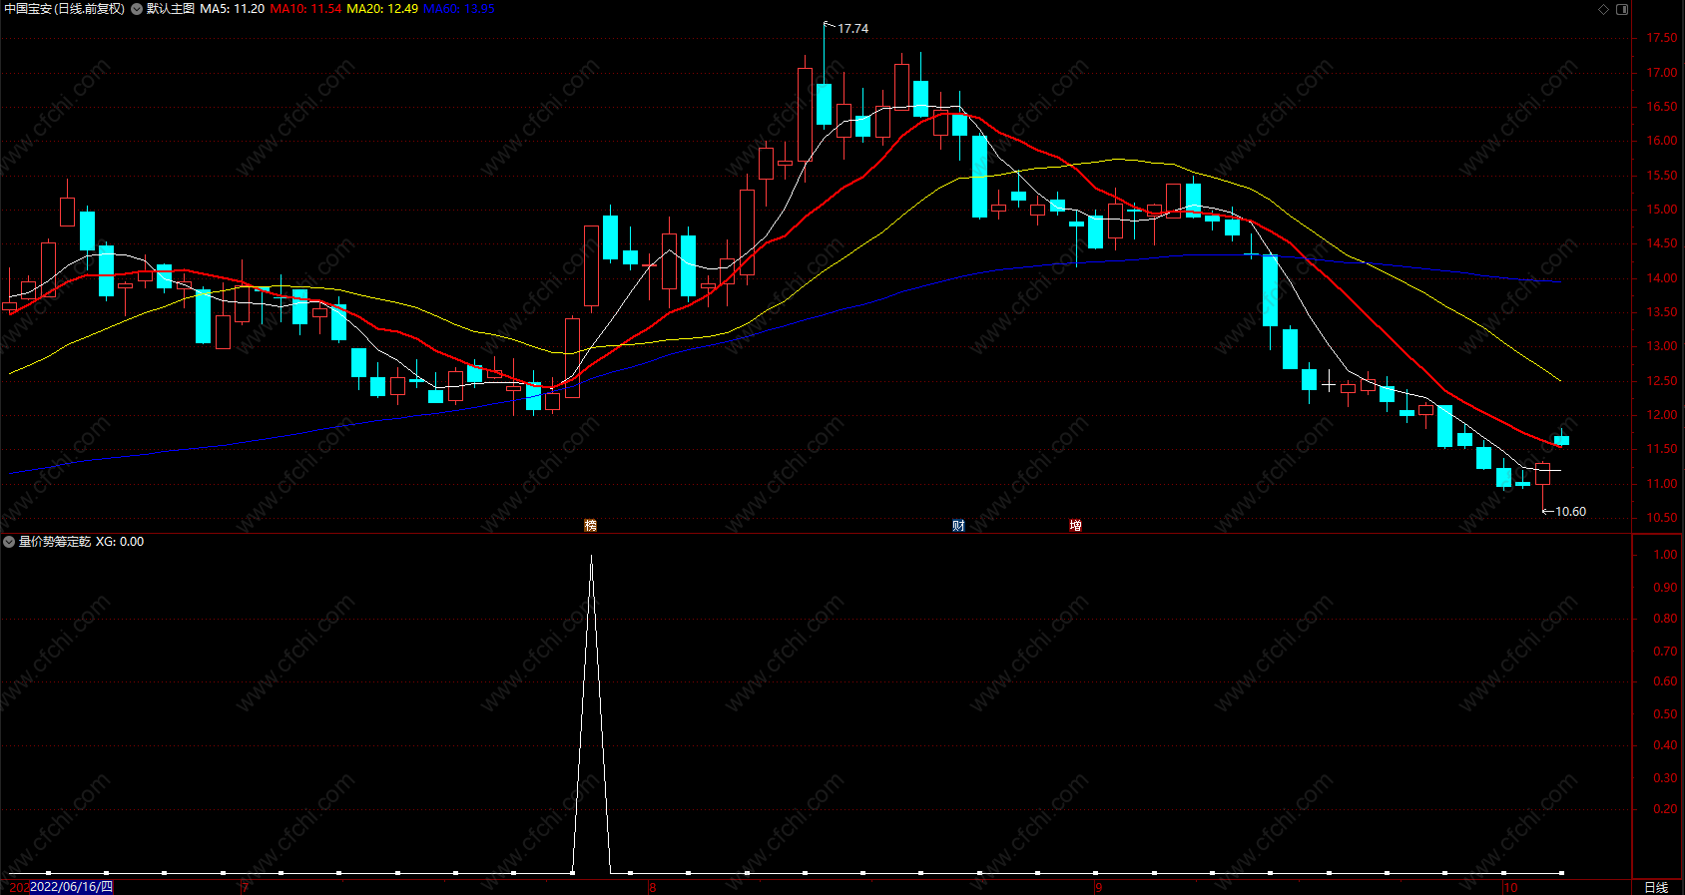1685x895 pixels.
Task: Click the 0.20 sub-chart axis label
Action: click(x=1665, y=809)
